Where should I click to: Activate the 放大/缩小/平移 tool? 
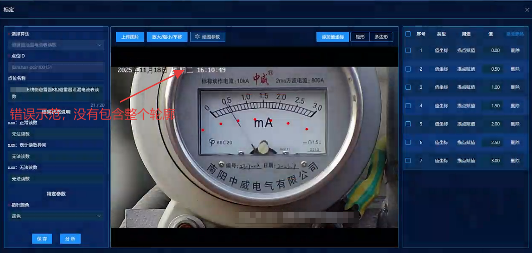[167, 37]
